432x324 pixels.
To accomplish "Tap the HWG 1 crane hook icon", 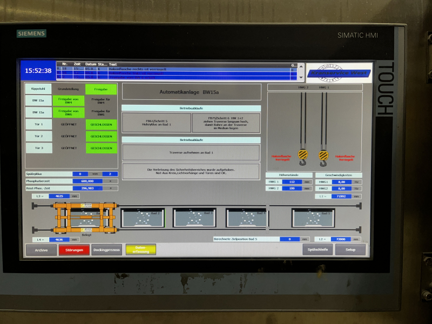I will (x=323, y=157).
